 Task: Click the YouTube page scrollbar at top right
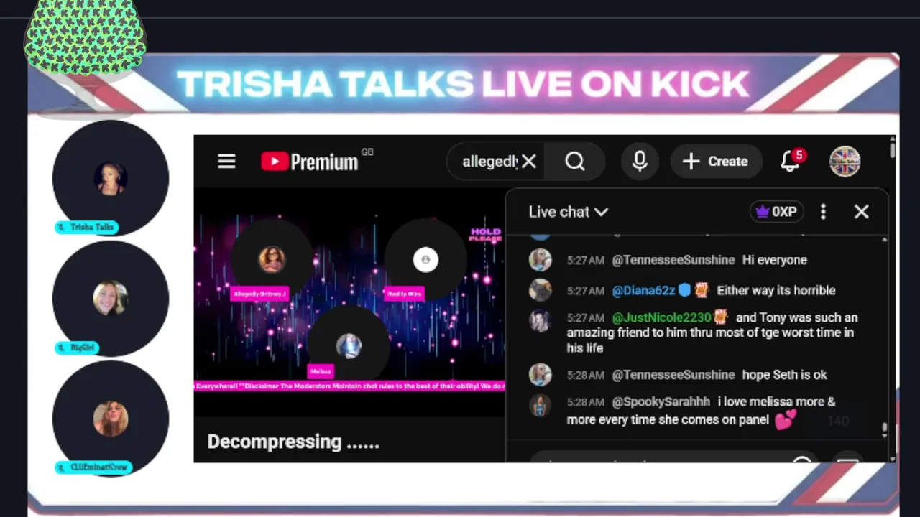click(x=892, y=149)
